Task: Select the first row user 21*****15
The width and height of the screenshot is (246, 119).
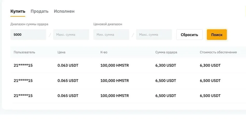Action: coord(23,66)
